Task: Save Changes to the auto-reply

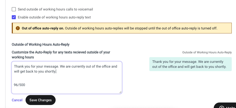Action: pos(41,100)
